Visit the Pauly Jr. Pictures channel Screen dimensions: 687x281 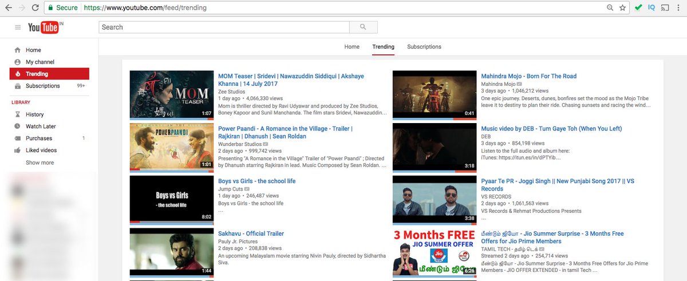[x=238, y=241]
